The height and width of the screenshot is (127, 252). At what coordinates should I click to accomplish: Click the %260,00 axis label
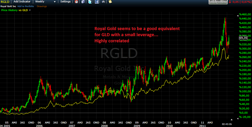tap(245, 57)
